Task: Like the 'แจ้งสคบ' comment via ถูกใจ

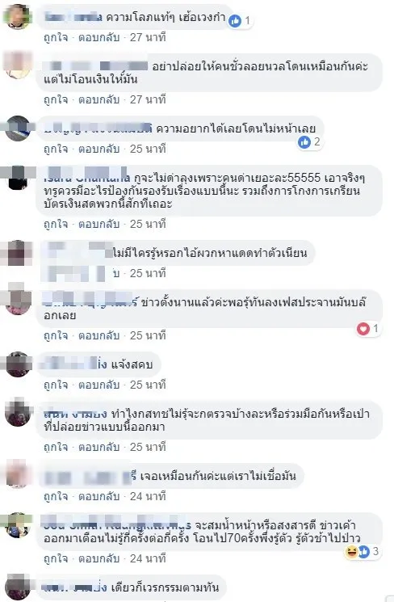Action: [x=56, y=385]
